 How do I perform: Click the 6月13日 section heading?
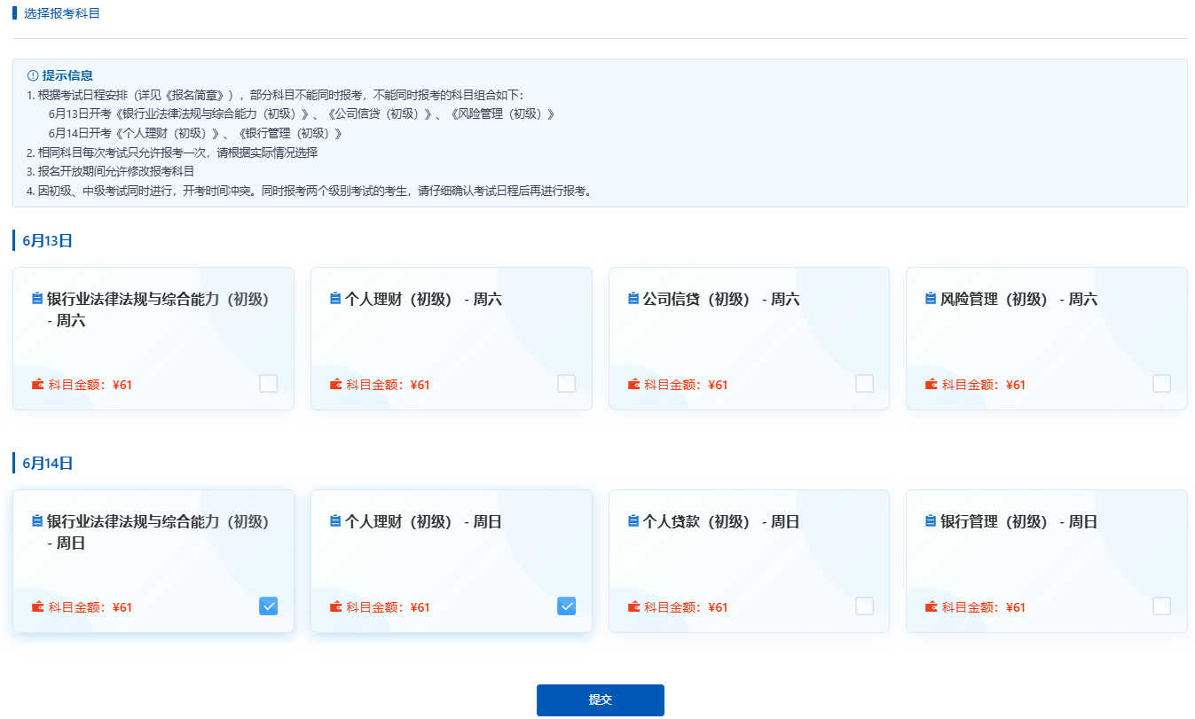point(47,240)
